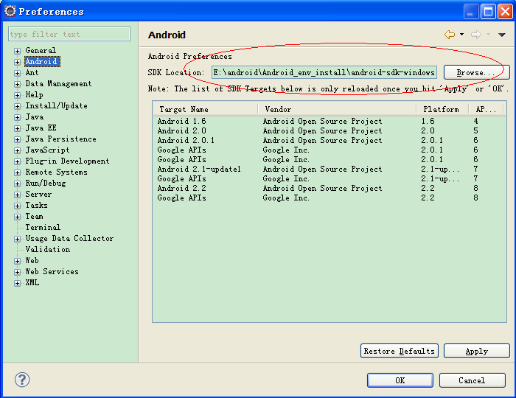Select Google APIs row with platform 2.1-up...

point(329,178)
